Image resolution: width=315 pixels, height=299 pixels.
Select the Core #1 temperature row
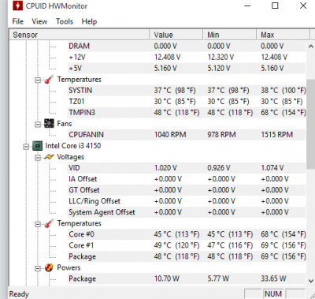pos(187,245)
